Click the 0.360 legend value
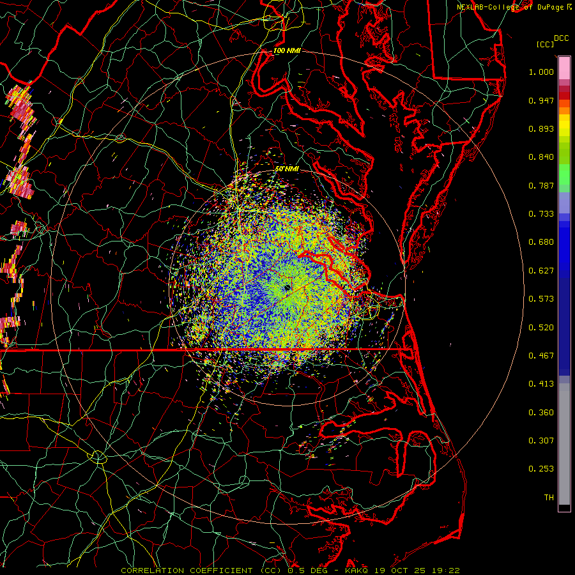Screen dimensions: 575x575 [541, 413]
